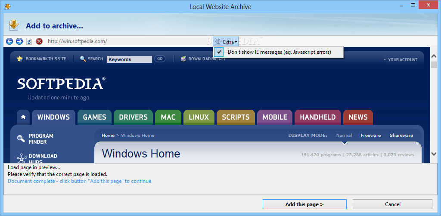Click the Document complete status message

80,181
